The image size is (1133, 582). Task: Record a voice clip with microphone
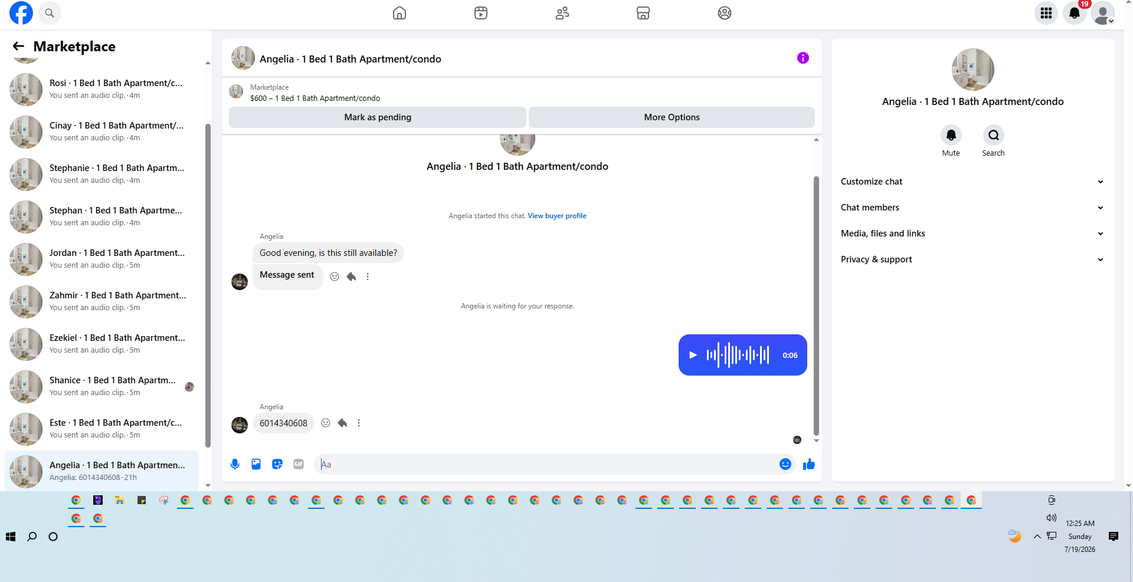(x=235, y=464)
